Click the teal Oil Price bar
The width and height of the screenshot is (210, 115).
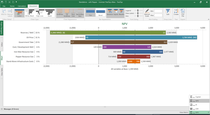tap(141, 37)
